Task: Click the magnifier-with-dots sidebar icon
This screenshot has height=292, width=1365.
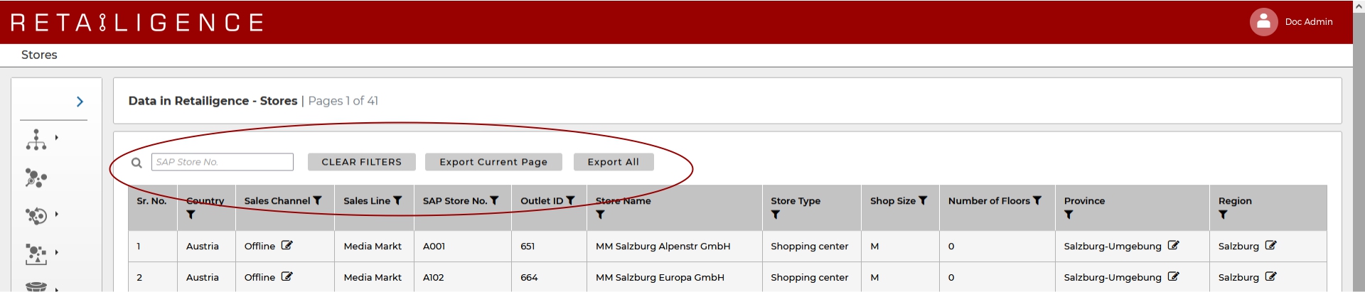Action: click(36, 178)
